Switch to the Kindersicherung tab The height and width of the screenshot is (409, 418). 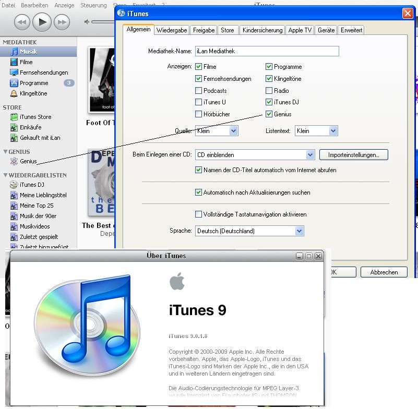click(262, 30)
